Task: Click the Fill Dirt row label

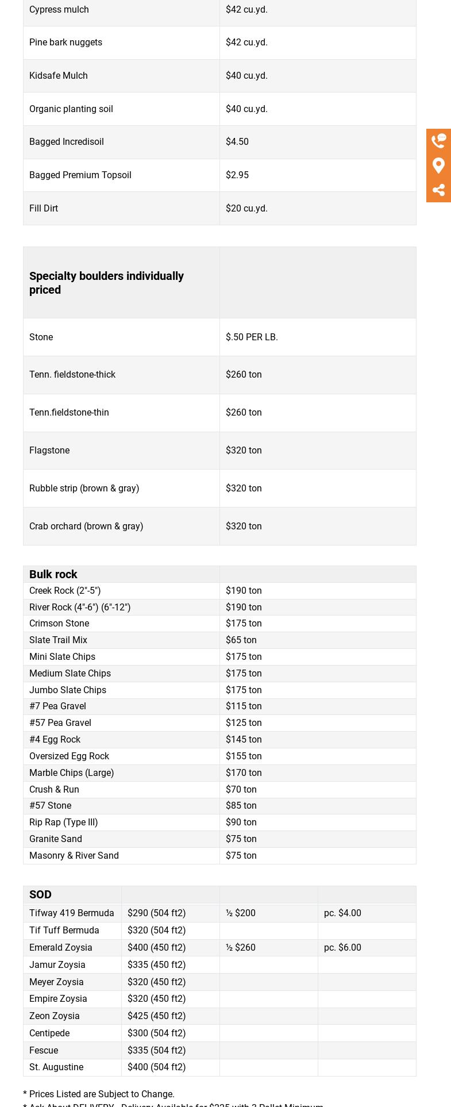Action: point(44,208)
